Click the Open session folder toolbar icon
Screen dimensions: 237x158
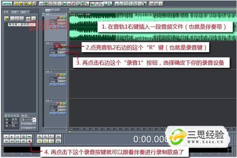pyautogui.click(x=21, y=4)
